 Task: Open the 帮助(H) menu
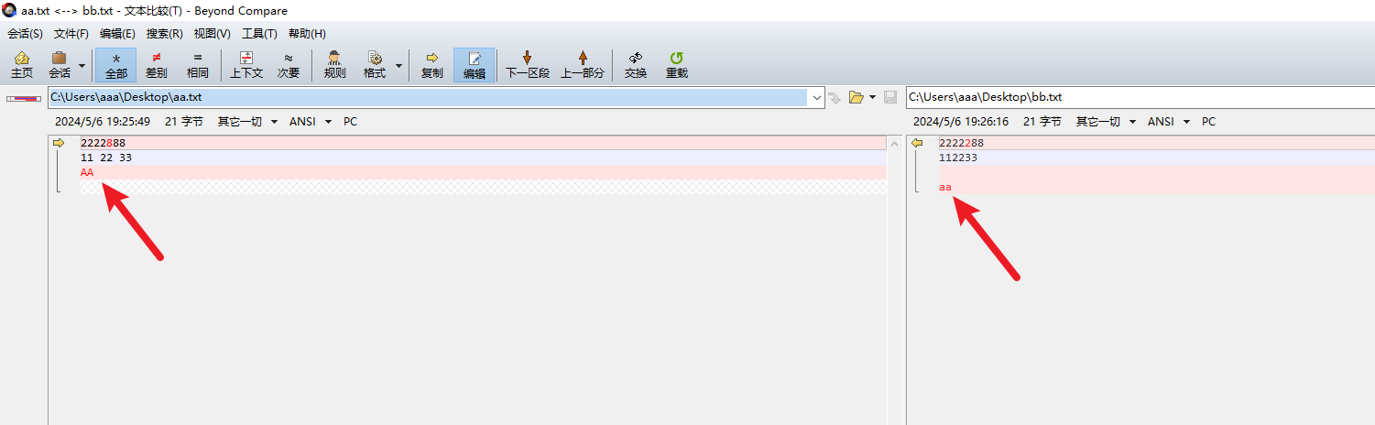307,34
